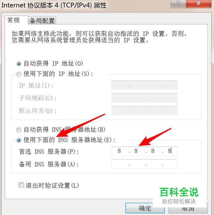Select 使用下面的 DNS 服务器地址 radio button
The image size is (214, 215).
(x=19, y=140)
